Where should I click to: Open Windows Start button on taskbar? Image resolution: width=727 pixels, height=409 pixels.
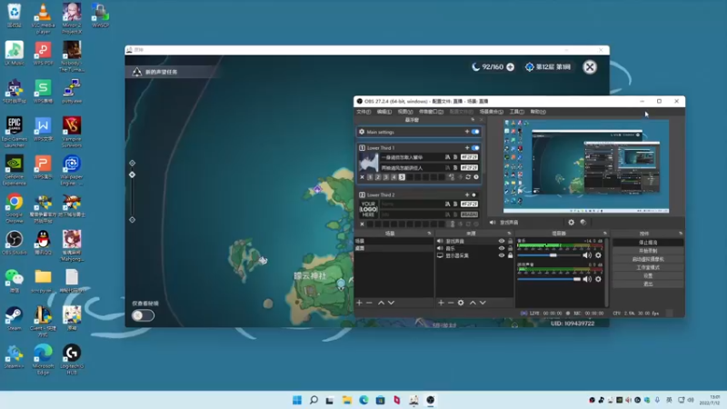pos(297,400)
